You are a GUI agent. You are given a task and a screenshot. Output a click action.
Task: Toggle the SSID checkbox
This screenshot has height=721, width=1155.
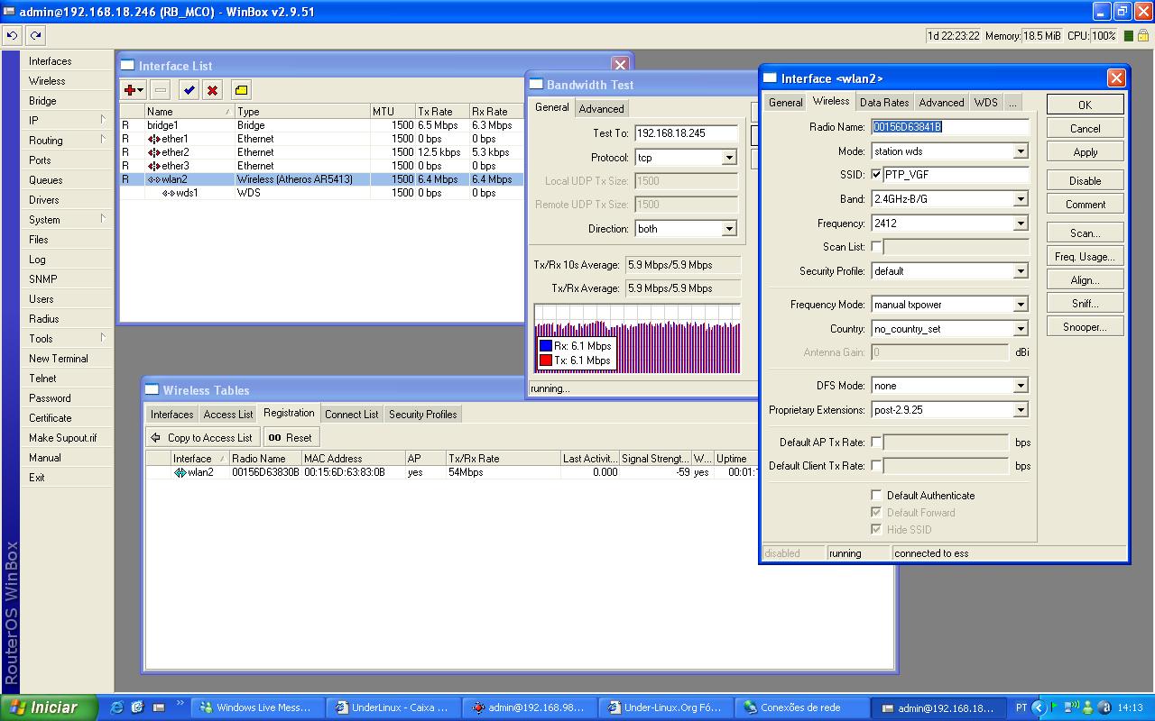pos(877,175)
